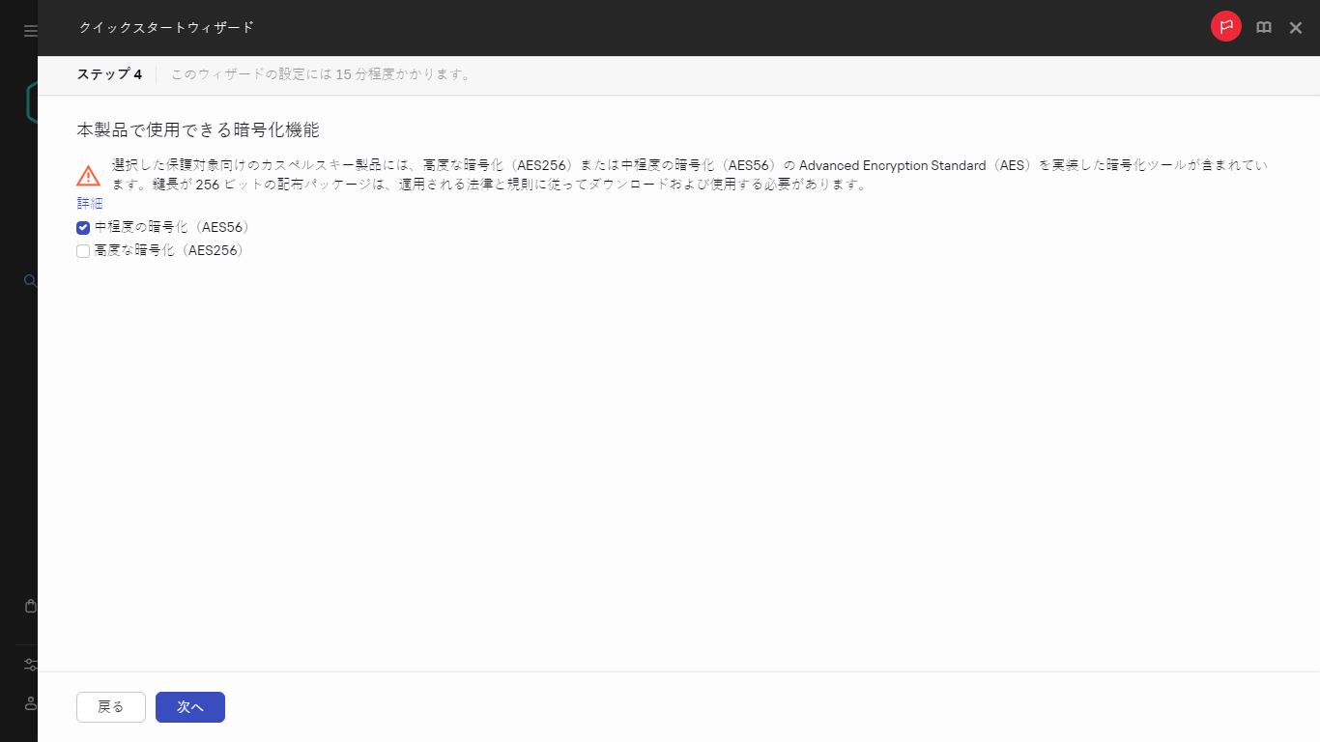Click the search magnifier icon
The image size is (1320, 742).
[x=29, y=280]
